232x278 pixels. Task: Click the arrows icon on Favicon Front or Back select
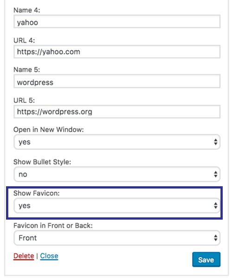pyautogui.click(x=215, y=238)
